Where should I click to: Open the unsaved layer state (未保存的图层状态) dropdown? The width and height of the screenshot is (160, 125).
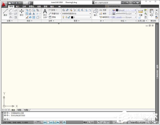point(77,14)
